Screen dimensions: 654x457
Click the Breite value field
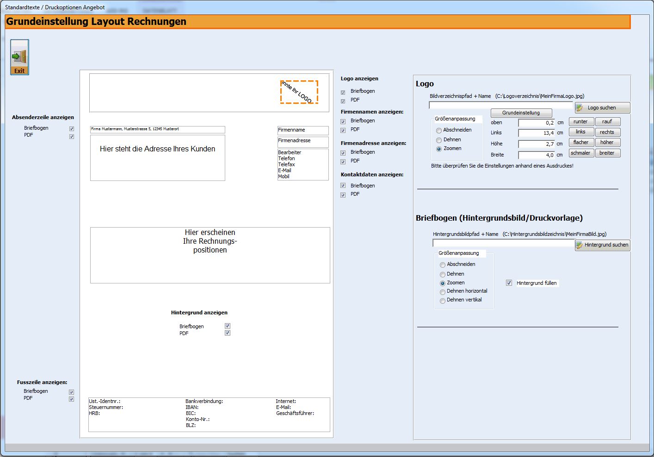(537, 155)
